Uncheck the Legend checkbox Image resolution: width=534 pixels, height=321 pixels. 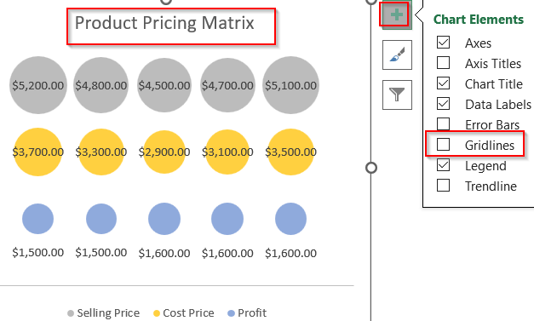click(x=443, y=165)
